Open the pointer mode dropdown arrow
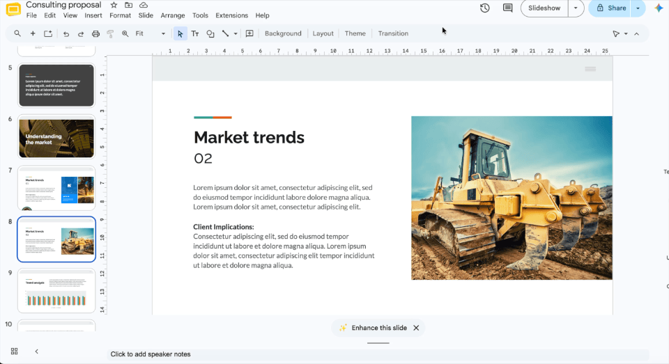The image size is (669, 364). 626,33
